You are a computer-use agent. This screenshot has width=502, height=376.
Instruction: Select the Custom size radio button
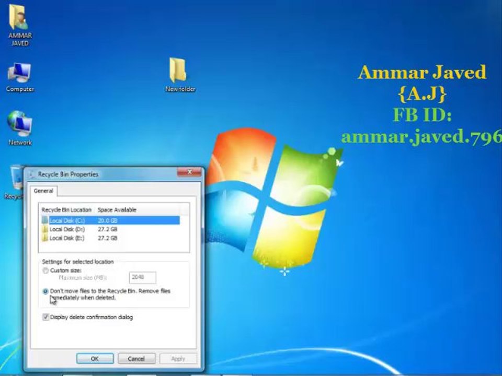click(x=45, y=271)
